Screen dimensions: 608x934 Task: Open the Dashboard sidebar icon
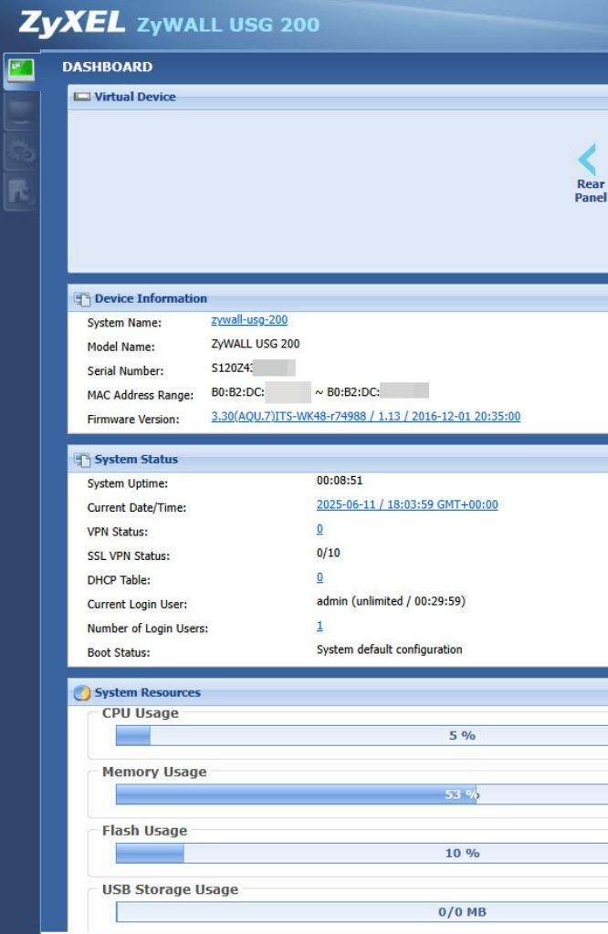point(20,71)
